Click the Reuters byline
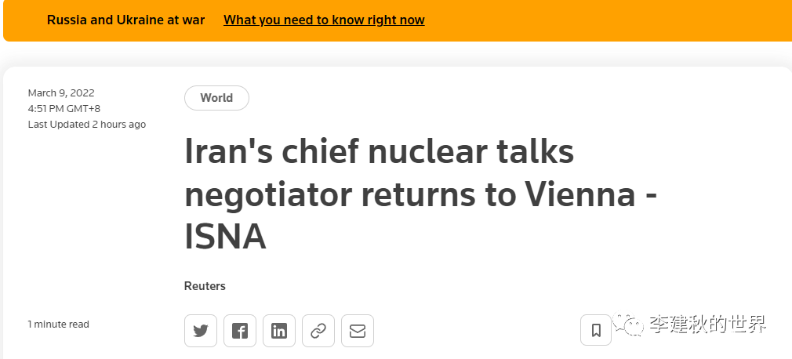The image size is (792, 359). pos(205,286)
